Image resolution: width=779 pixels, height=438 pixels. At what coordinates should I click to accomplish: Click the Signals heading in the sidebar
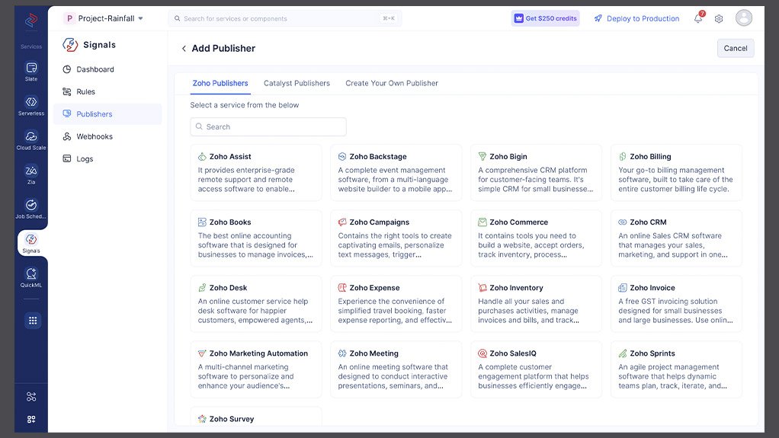pyautogui.click(x=99, y=45)
